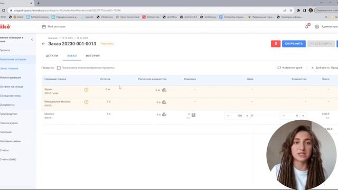Open the ИСТОРИЯ tab

click(x=93, y=56)
